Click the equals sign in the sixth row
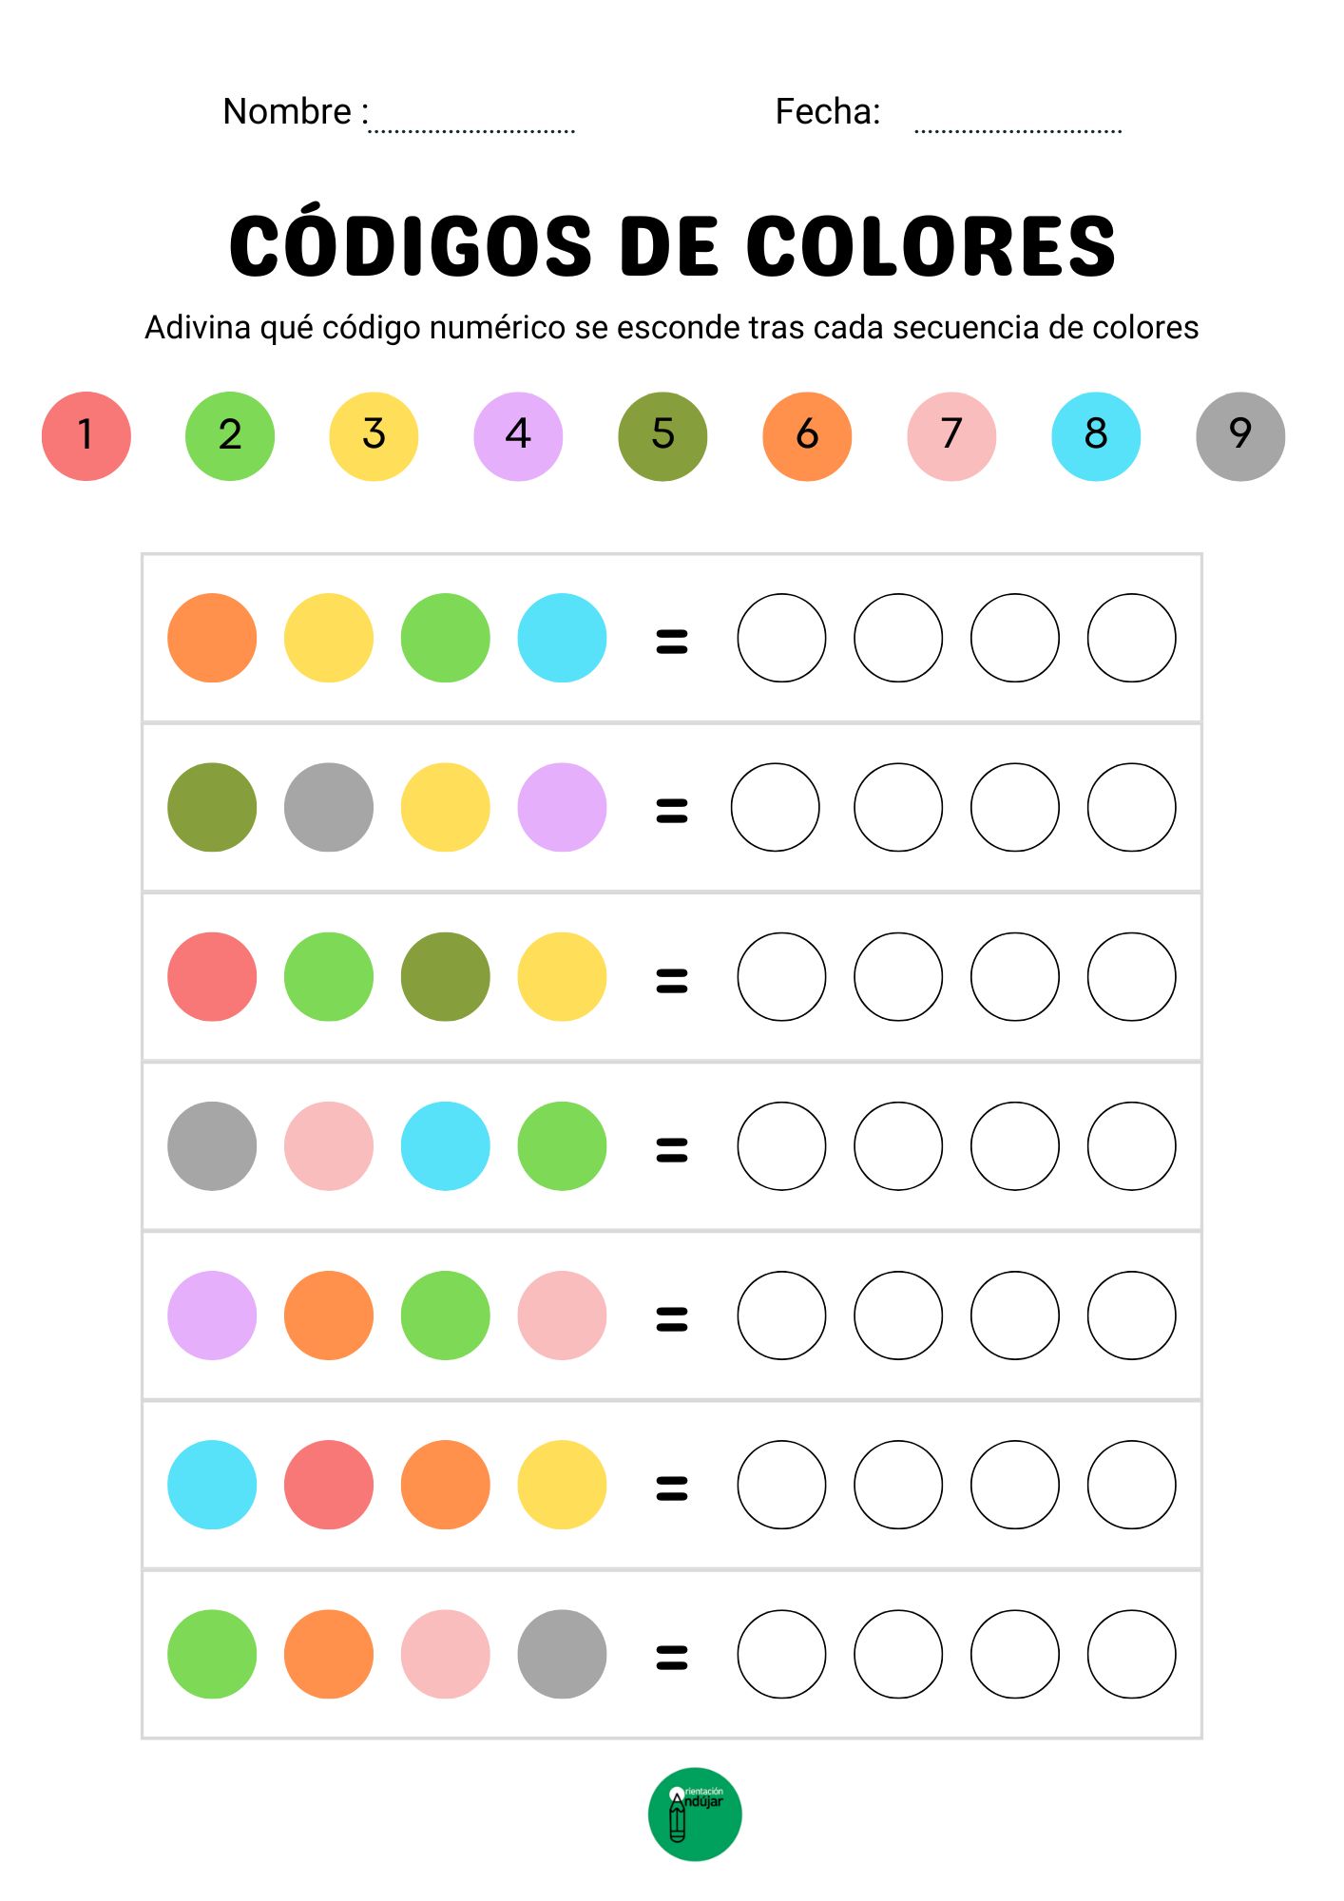This screenshot has height=1901, width=1344. 671,1488
